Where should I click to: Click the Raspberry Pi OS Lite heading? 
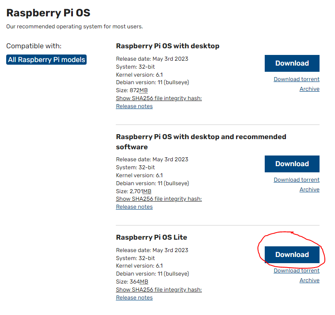(152, 237)
